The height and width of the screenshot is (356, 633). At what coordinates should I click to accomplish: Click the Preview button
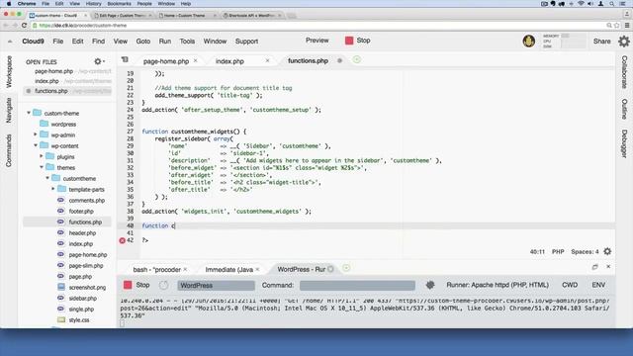(x=316, y=41)
